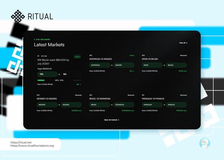Click the Will Bitcoin reach $80,000 question
The image size is (224, 160).
tap(53, 62)
